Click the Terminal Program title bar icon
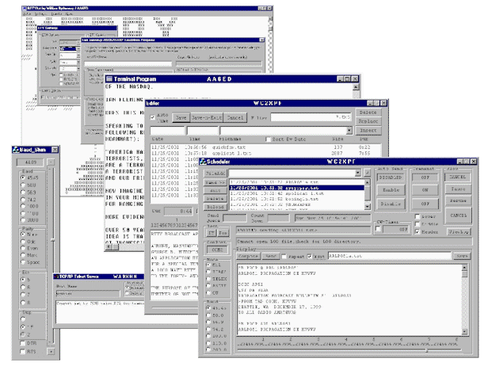 109,78
